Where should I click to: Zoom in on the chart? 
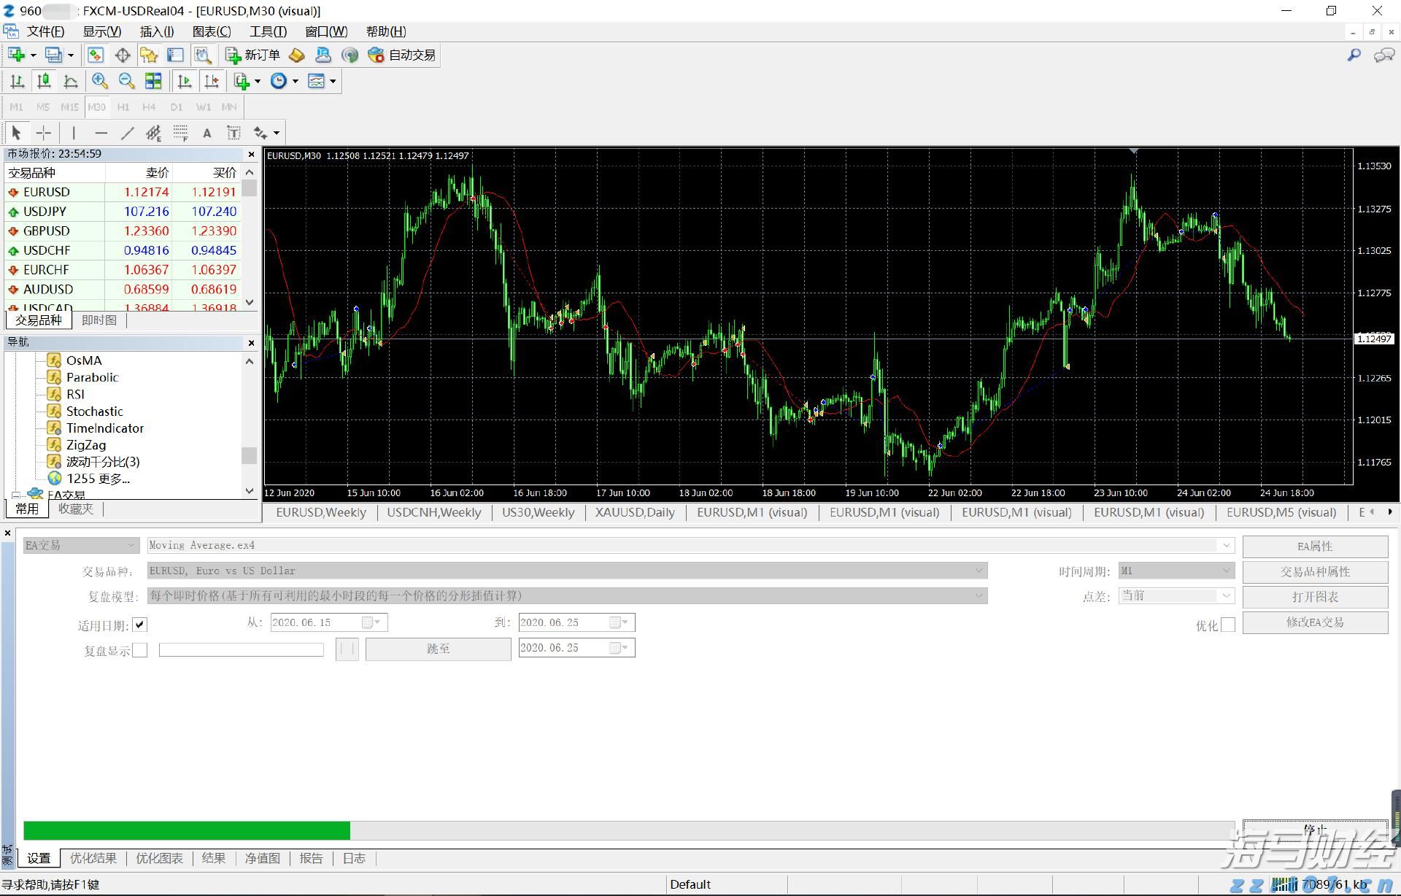(x=99, y=81)
